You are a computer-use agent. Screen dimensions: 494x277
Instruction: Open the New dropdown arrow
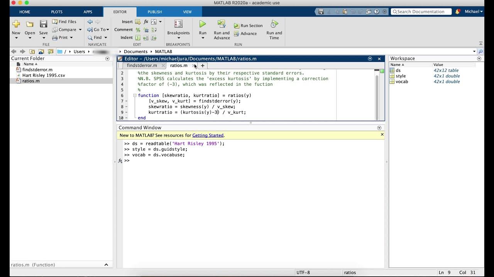tap(16, 38)
